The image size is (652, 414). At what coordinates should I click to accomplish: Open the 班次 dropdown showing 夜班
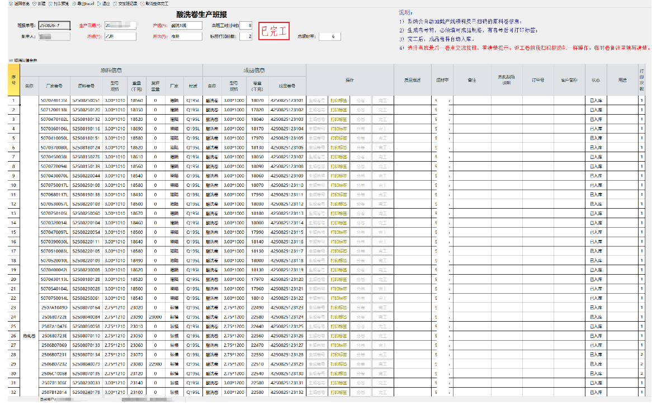(x=186, y=36)
